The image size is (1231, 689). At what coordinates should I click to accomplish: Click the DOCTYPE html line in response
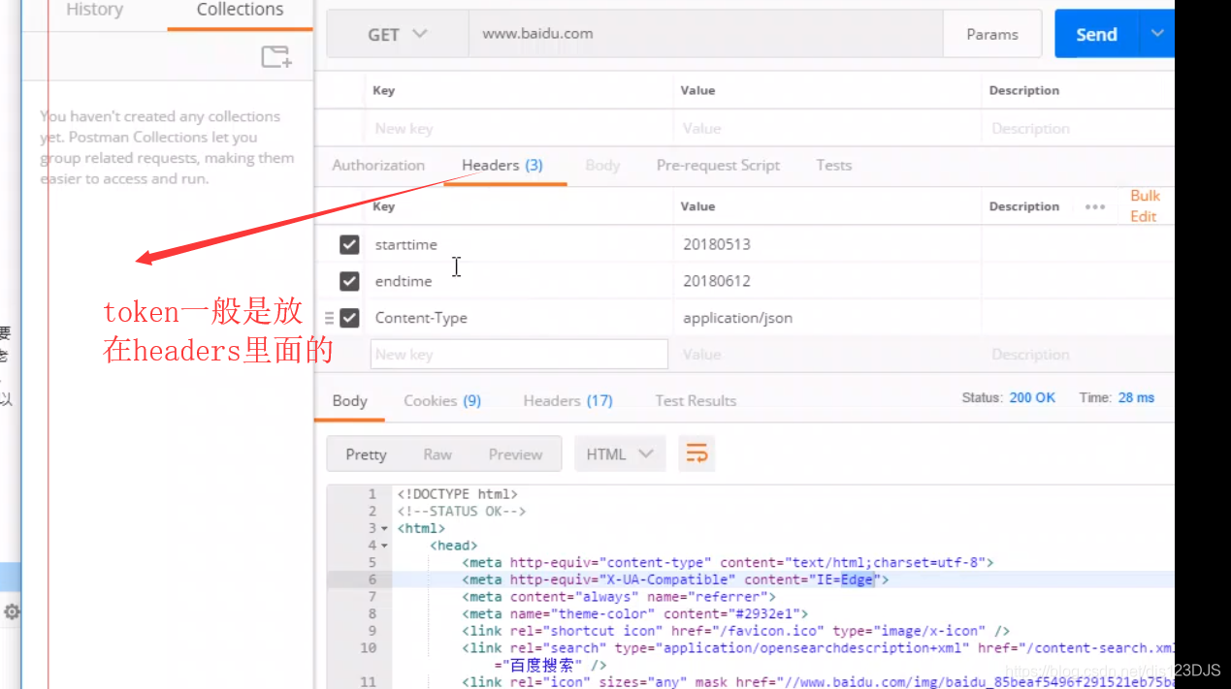pyautogui.click(x=457, y=494)
